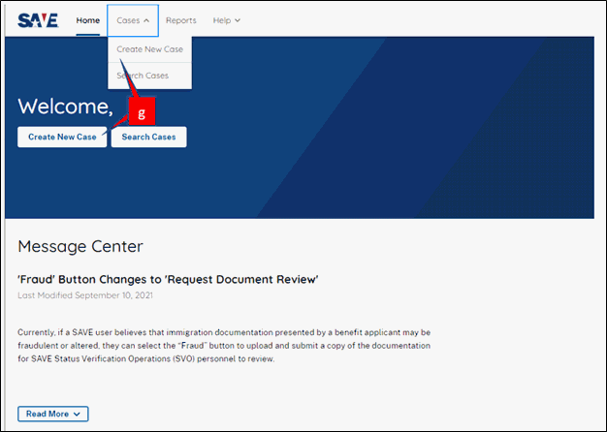This screenshot has width=607, height=432.
Task: Click the Cases menu label
Action: click(128, 20)
